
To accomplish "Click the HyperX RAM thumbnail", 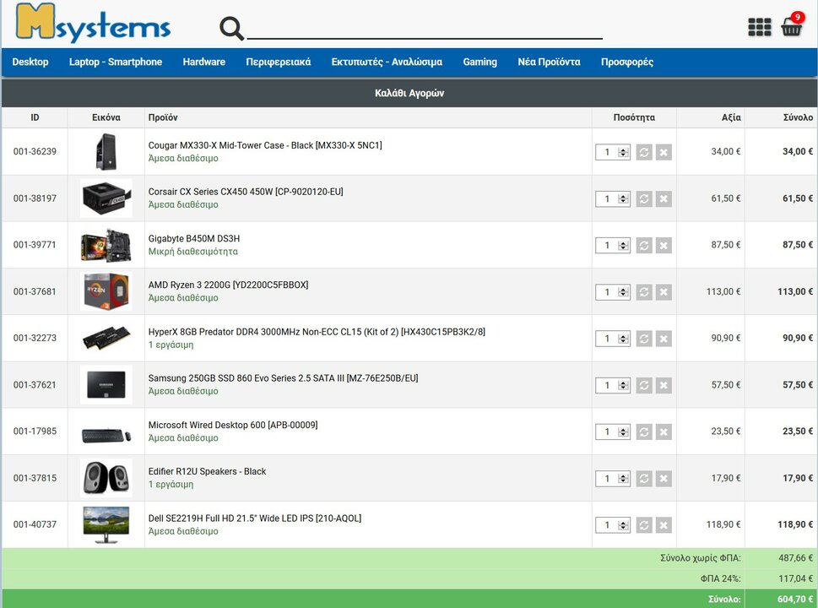I will (106, 338).
